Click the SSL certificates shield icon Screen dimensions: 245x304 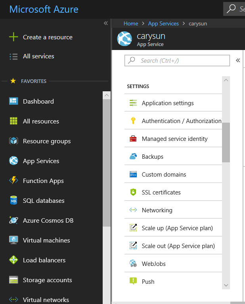pyautogui.click(x=133, y=192)
